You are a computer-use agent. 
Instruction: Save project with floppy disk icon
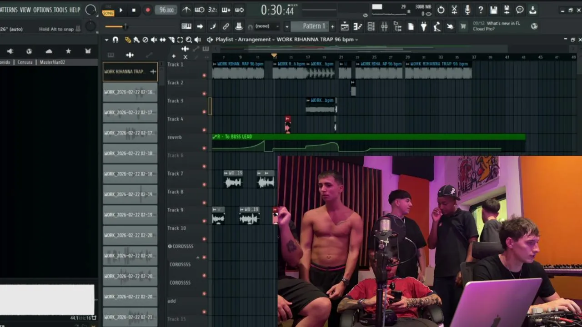(493, 10)
